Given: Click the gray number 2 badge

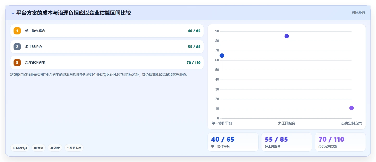Looking at the screenshot, I should [x=17, y=47].
